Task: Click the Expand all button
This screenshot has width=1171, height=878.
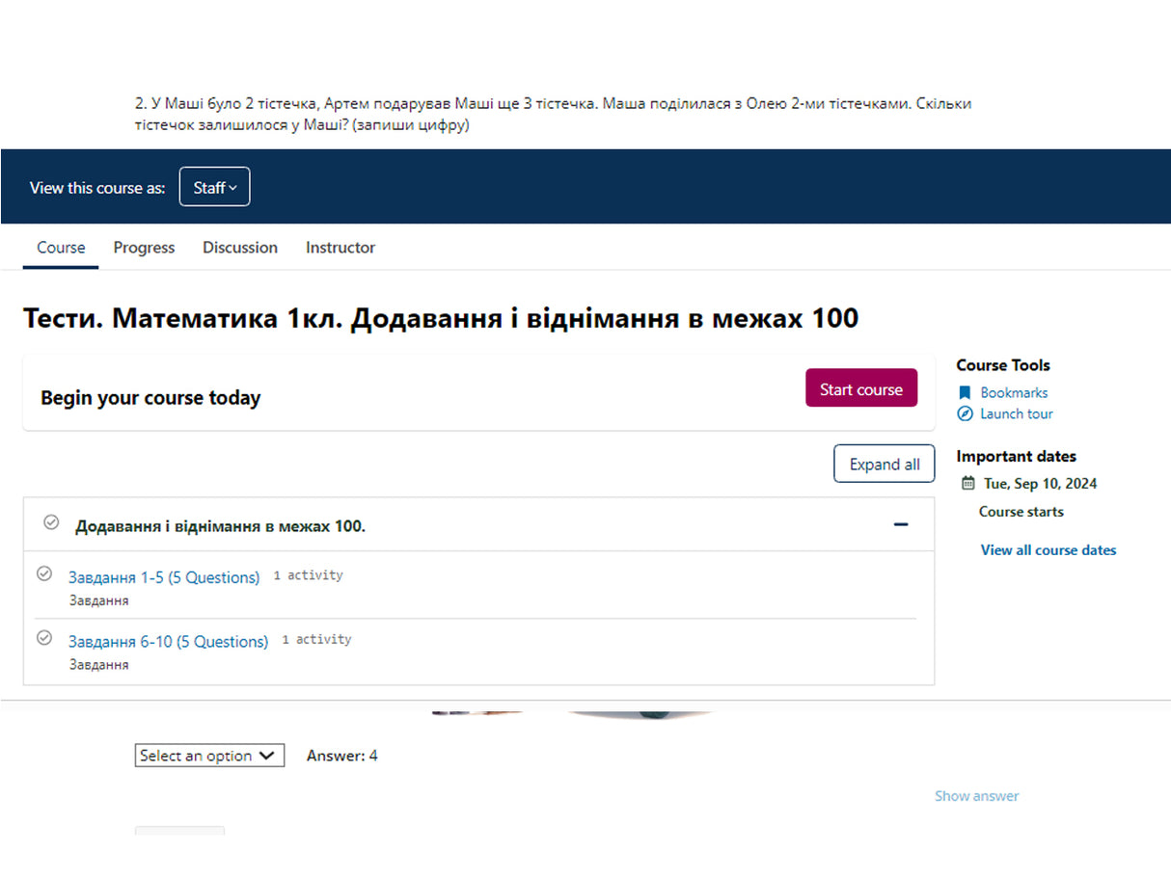Action: tap(884, 464)
